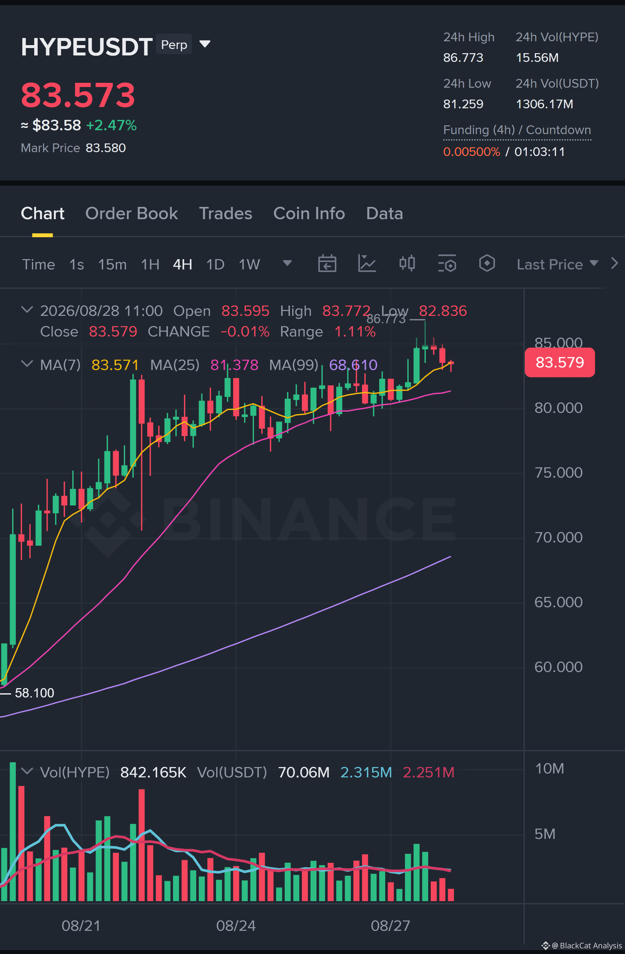Image resolution: width=625 pixels, height=954 pixels.
Task: Click the countdown timer 01:03:11
Action: coord(540,152)
